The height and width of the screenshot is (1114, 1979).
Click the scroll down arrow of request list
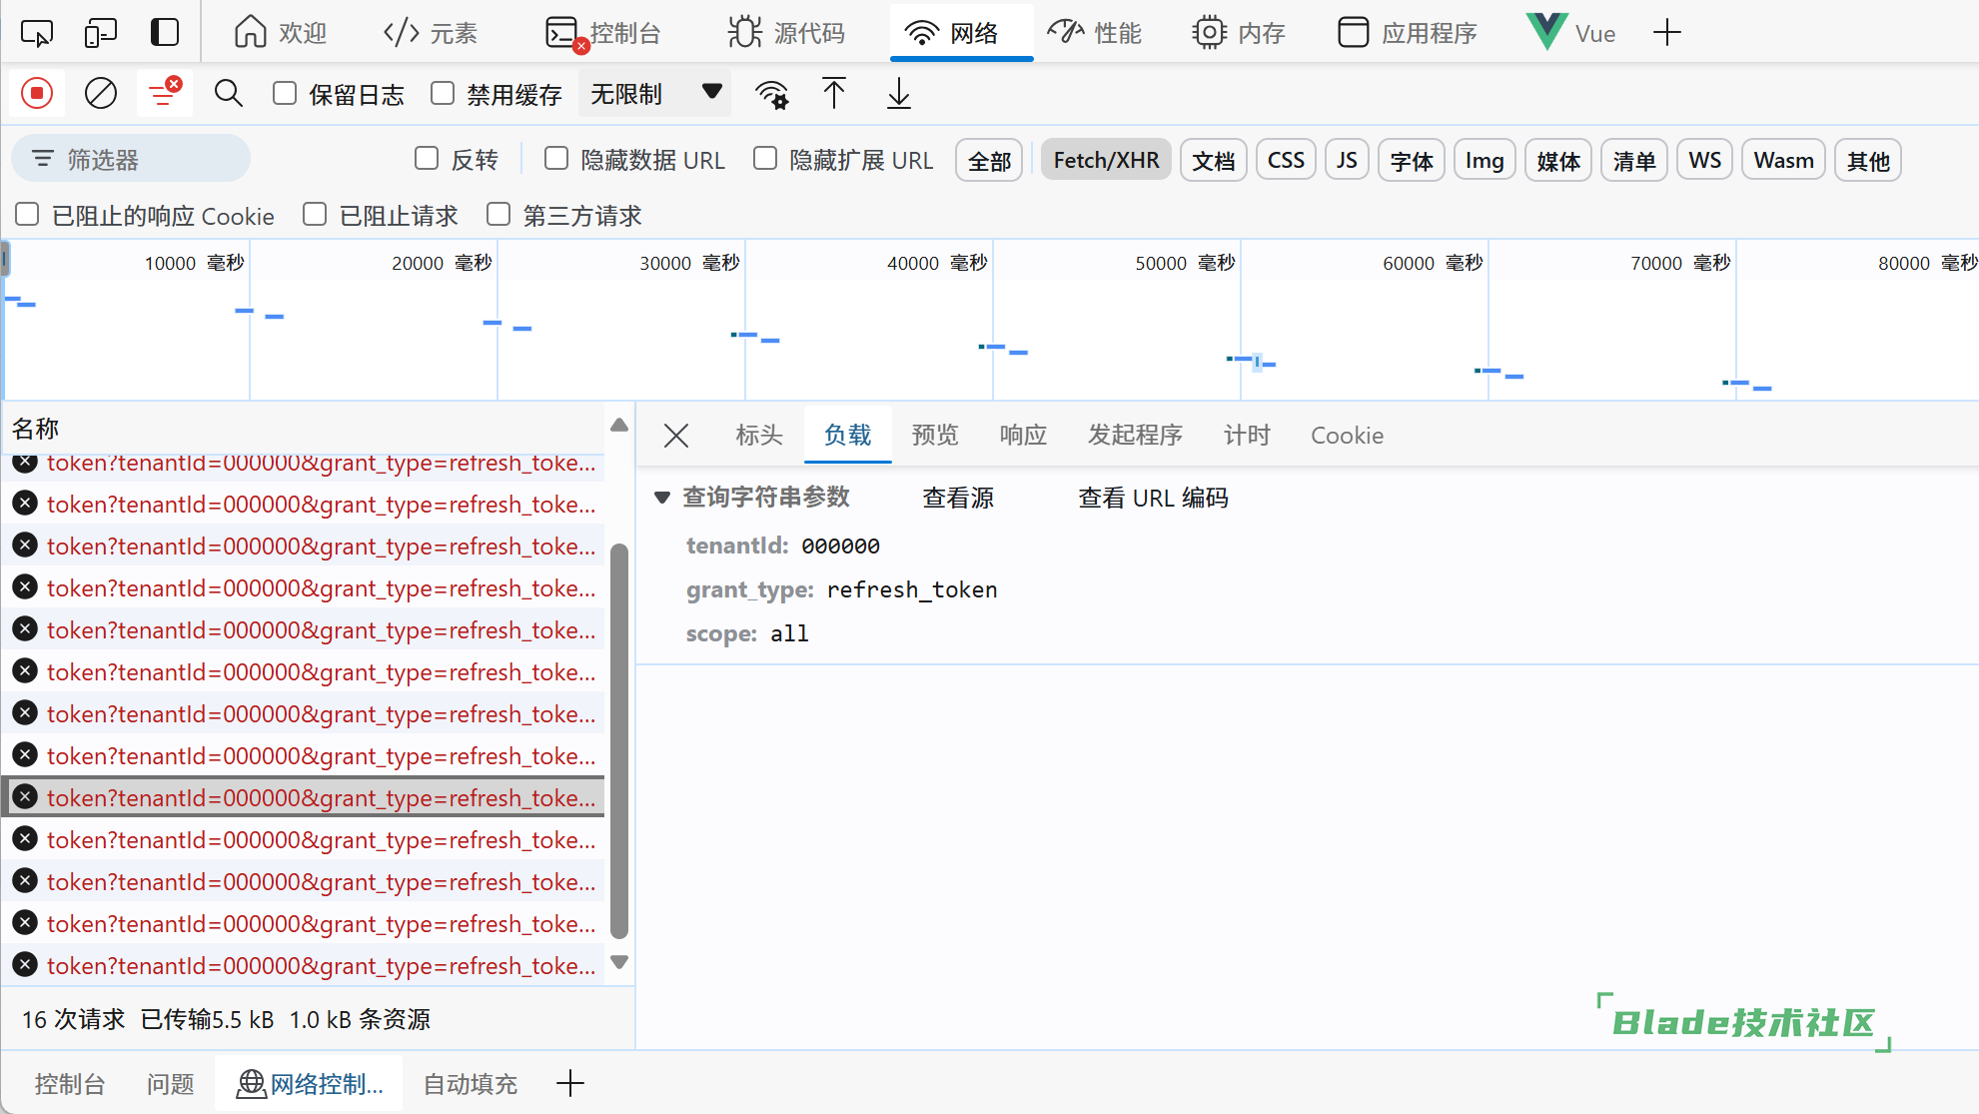[x=619, y=963]
